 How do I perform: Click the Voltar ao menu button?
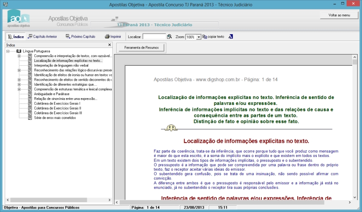pyautogui.click(x=339, y=15)
